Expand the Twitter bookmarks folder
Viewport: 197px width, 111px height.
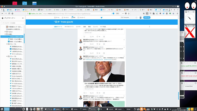coord(5,32)
